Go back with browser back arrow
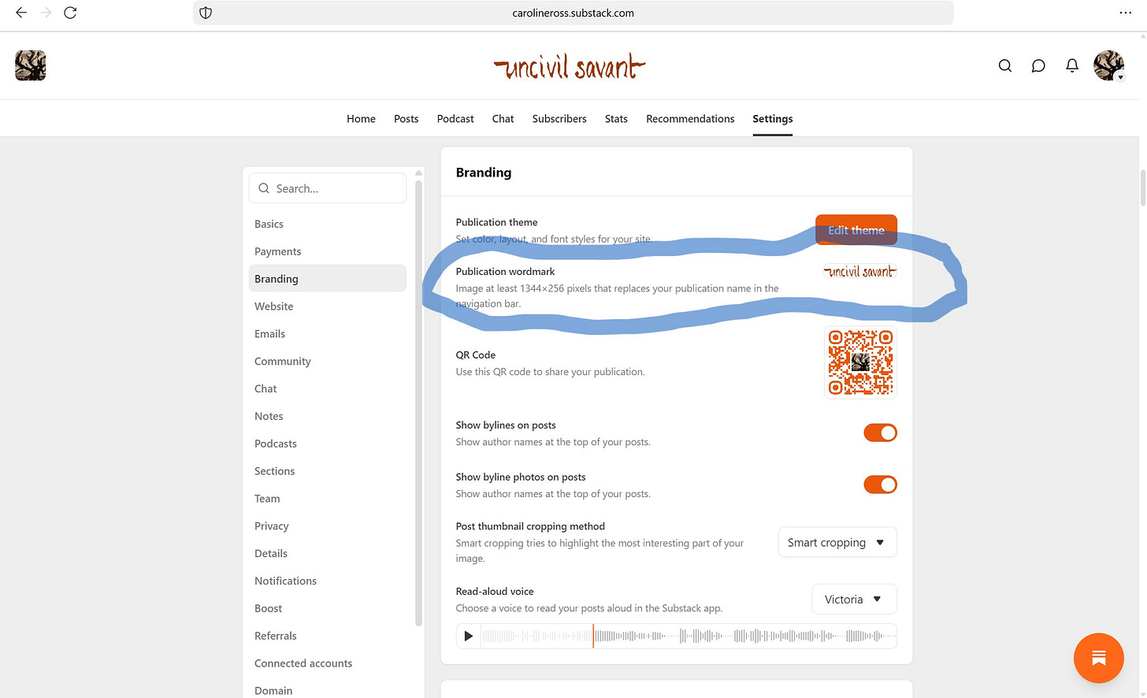1147x698 pixels. (x=21, y=13)
